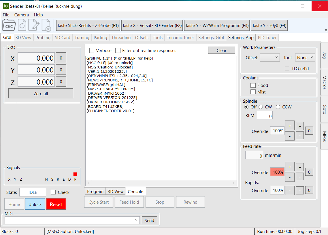
Task: Open the Tool dropdown showing None
Action: pos(305,58)
